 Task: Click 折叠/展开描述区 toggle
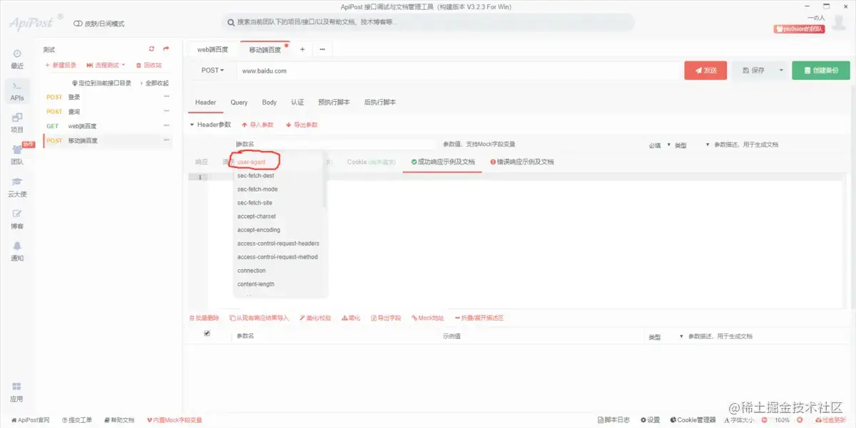pyautogui.click(x=479, y=318)
